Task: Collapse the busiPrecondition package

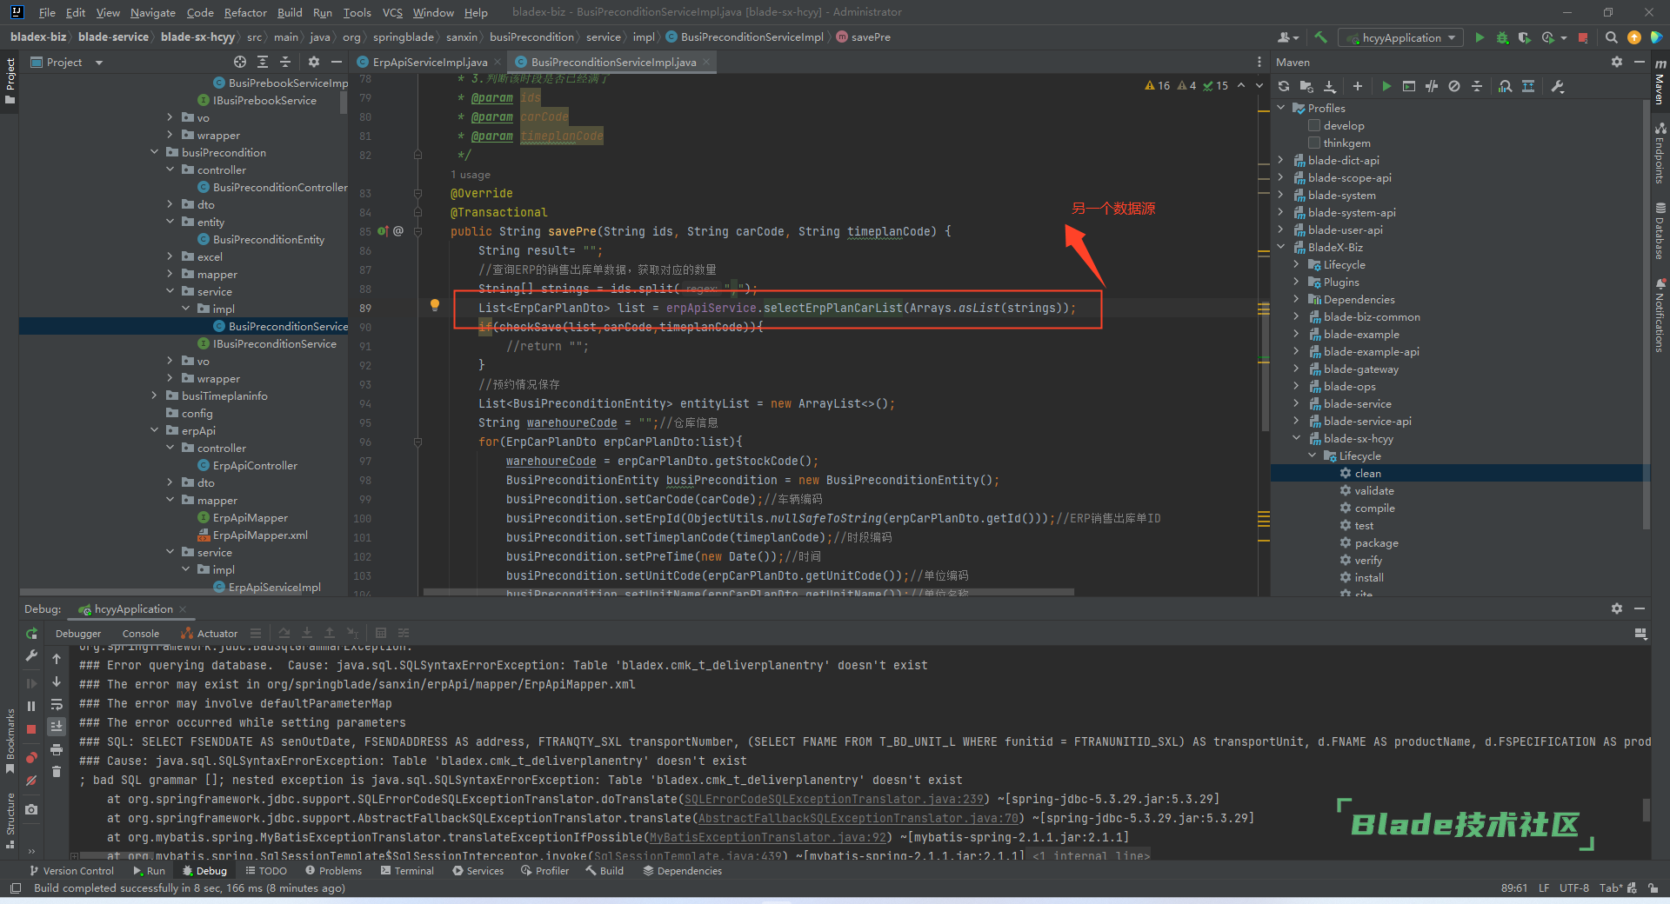Action: coord(155,152)
